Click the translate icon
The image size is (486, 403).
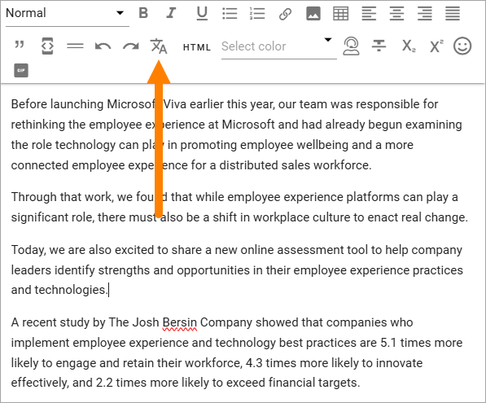pyautogui.click(x=159, y=46)
